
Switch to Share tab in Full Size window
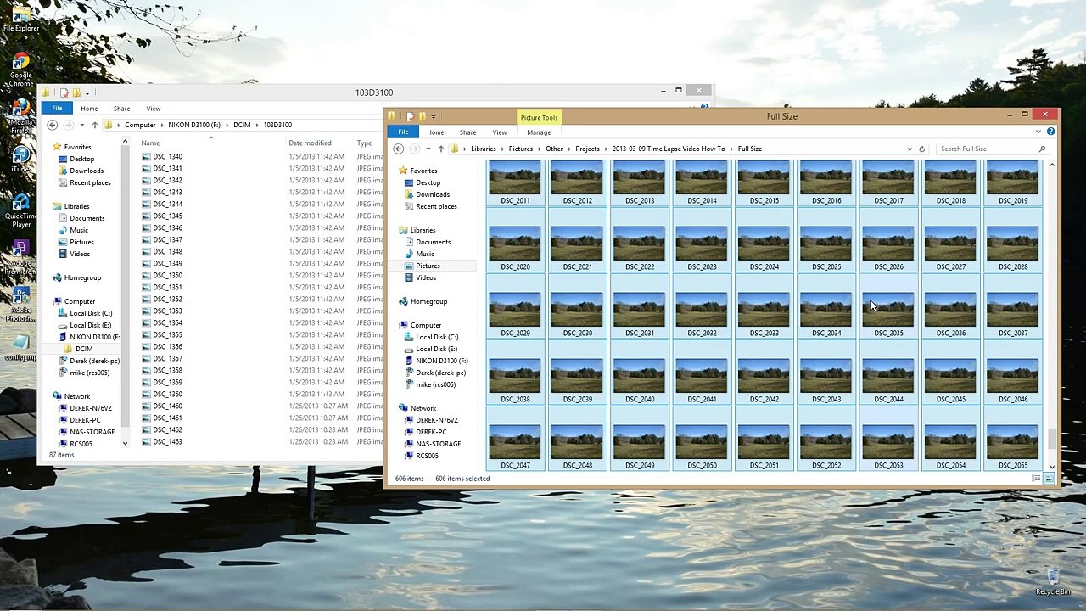click(x=467, y=132)
